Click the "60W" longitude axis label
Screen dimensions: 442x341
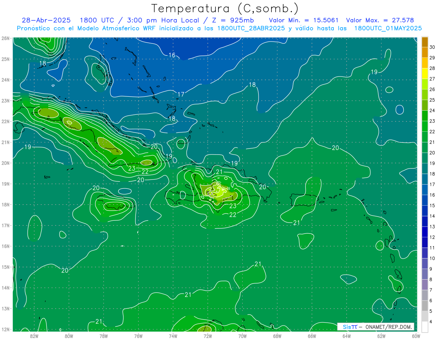416,336
